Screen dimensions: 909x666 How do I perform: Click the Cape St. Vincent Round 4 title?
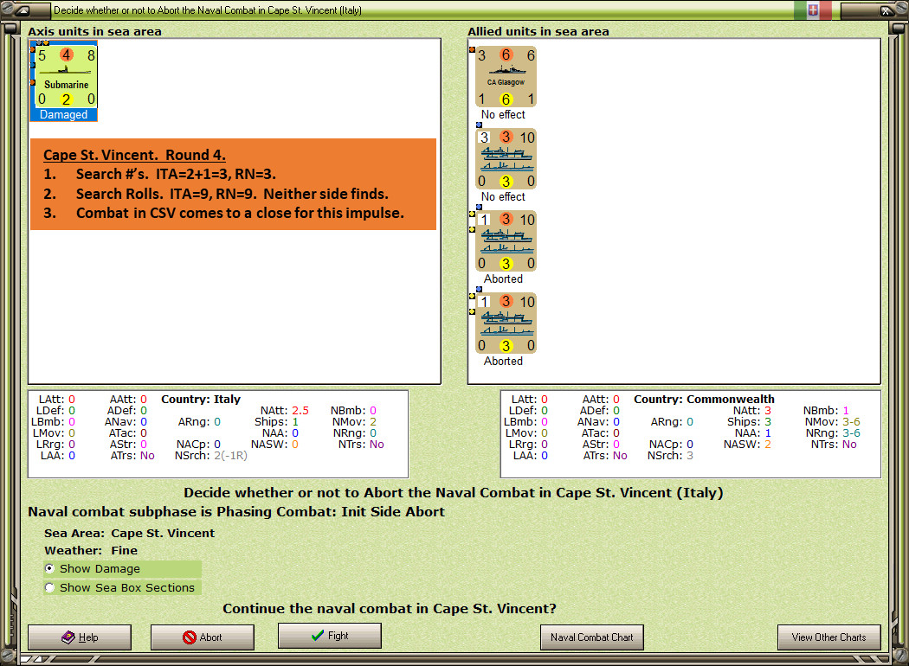pyautogui.click(x=134, y=155)
